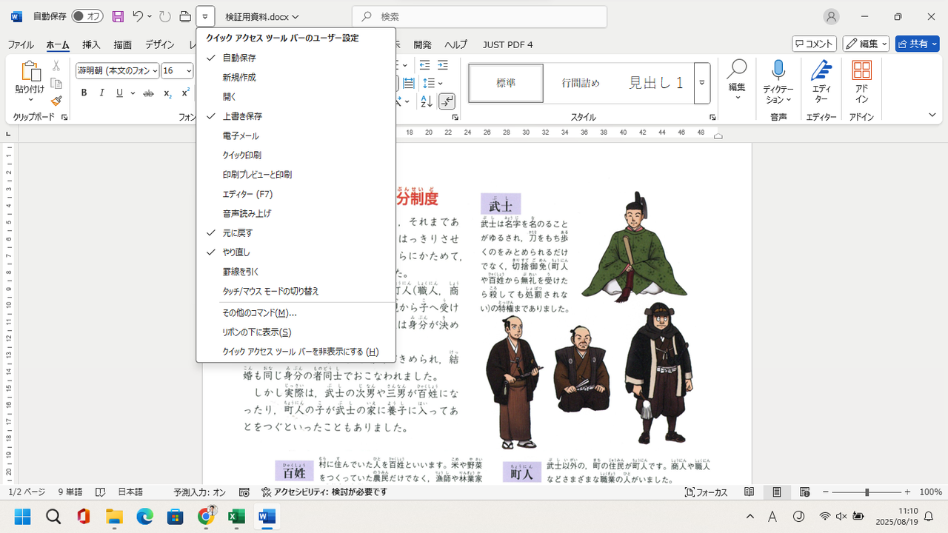The width and height of the screenshot is (948, 533).
Task: Open the Dictation microphone tool
Action: 778,83
